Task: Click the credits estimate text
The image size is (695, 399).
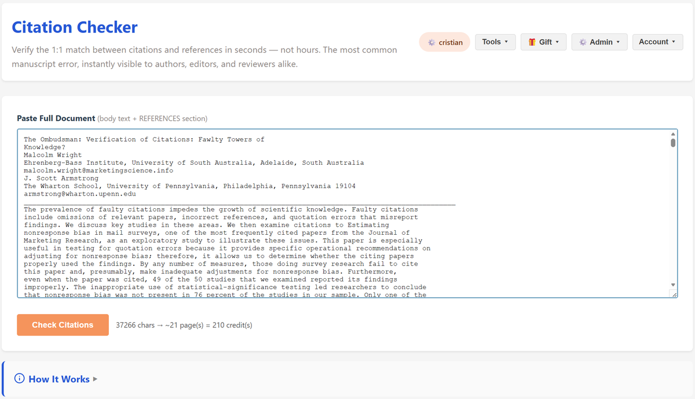Action: pos(184,325)
